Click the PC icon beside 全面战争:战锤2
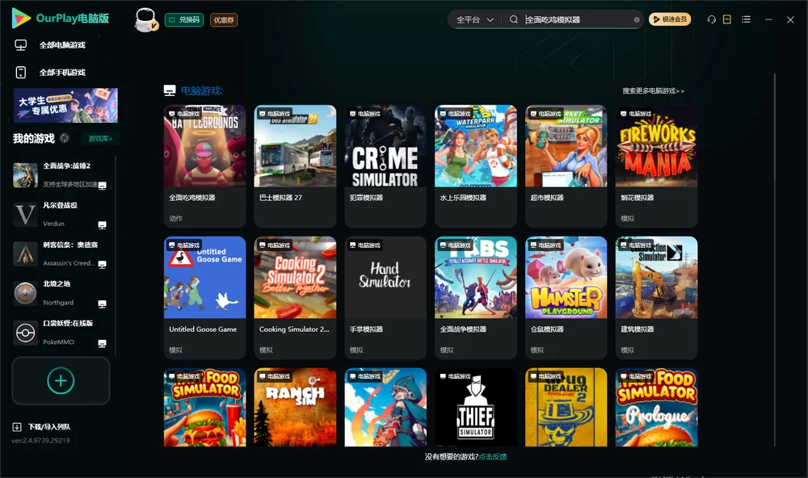This screenshot has height=478, width=808. point(102,186)
